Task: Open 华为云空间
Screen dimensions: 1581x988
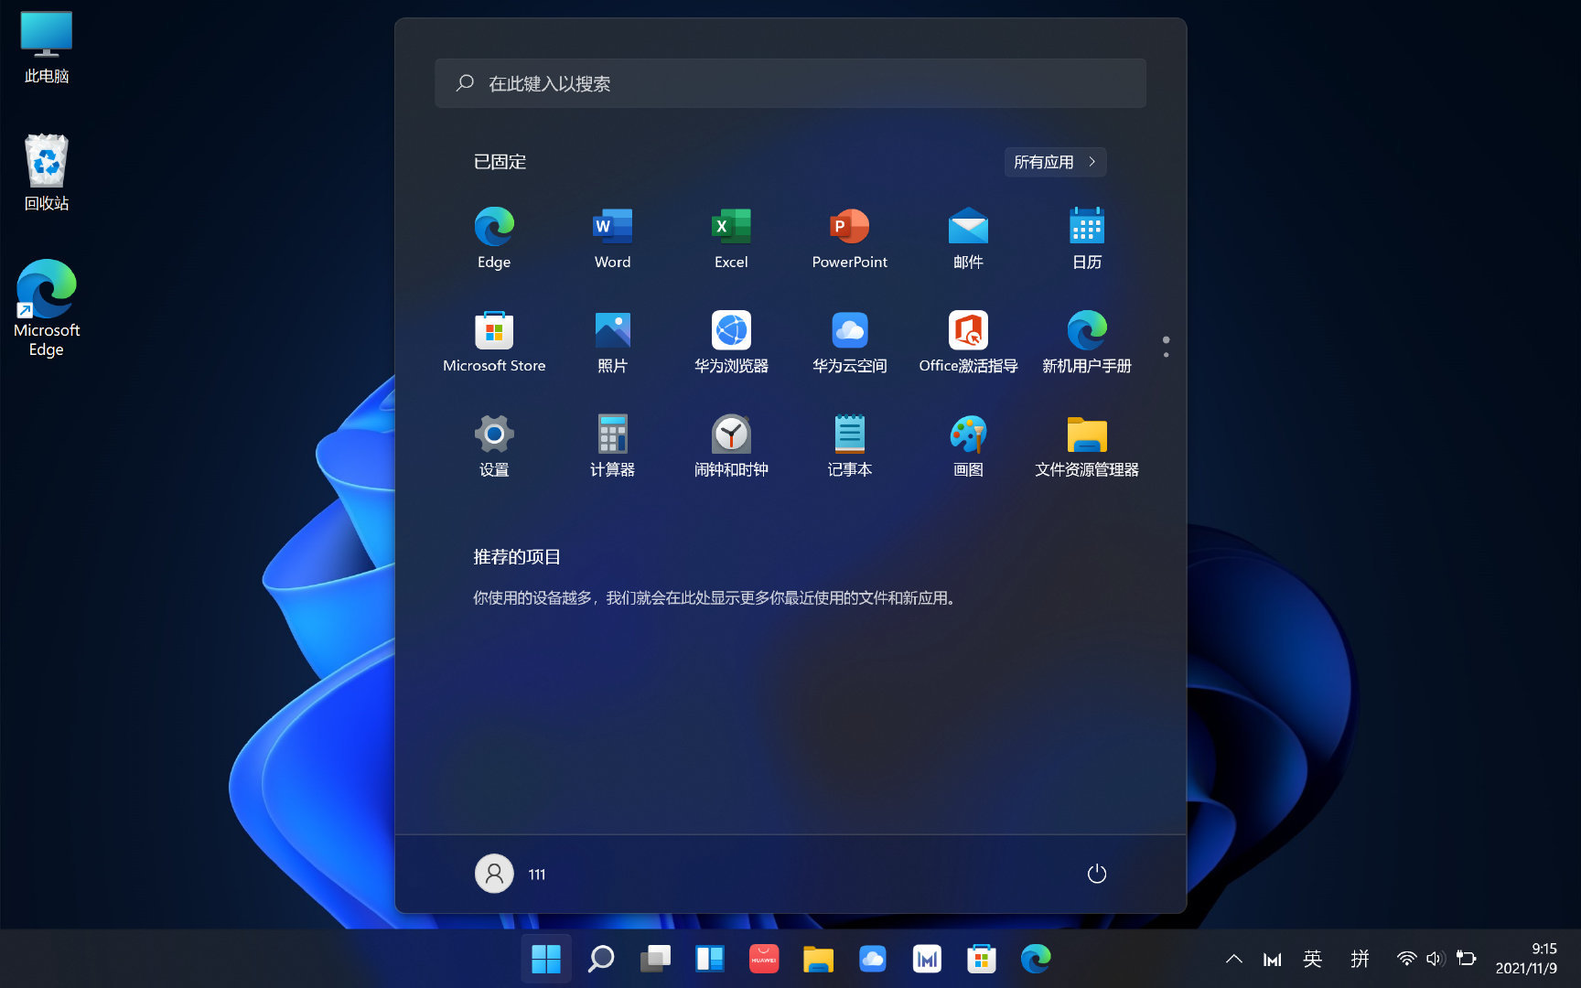Action: pos(849,342)
